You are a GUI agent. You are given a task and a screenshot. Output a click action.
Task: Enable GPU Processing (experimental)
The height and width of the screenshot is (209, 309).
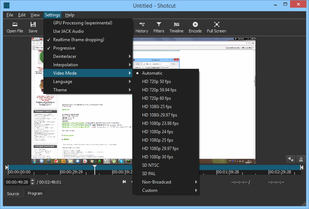click(88, 23)
